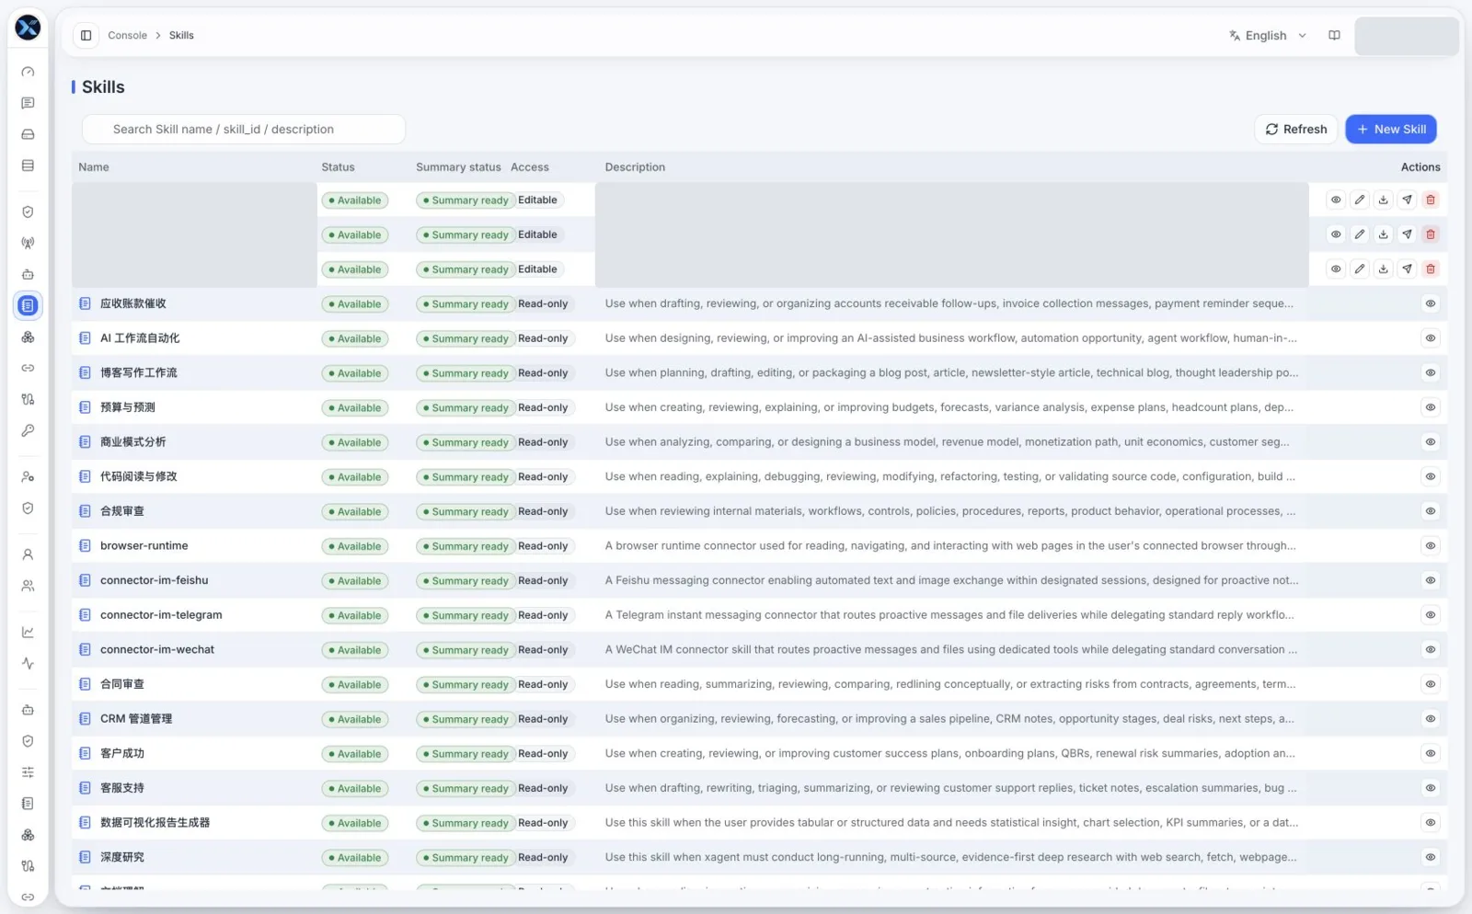The height and width of the screenshot is (914, 1472).
Task: Select the connector-im-feishu skill name
Action: tap(155, 580)
